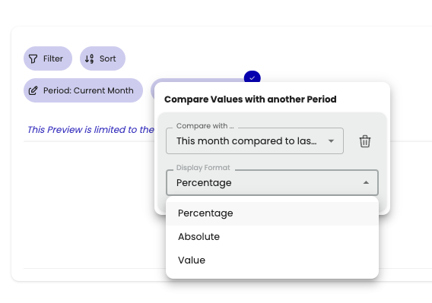Click the funnel icon in Filter chip
The width and height of the screenshot is (432, 303).
pos(33,58)
